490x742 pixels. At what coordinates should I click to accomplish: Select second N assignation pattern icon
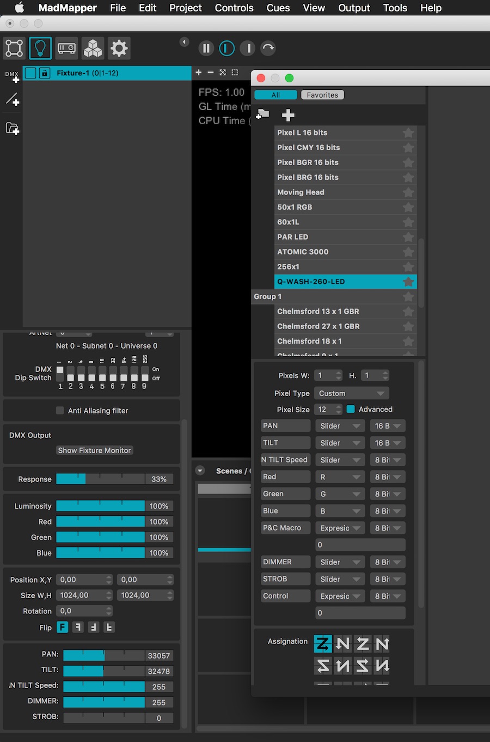[343, 644]
